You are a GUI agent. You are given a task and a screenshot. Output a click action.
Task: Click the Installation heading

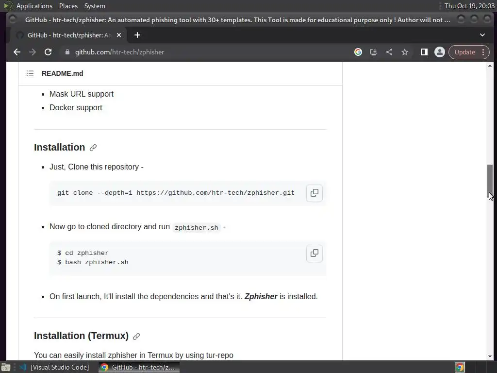point(60,147)
